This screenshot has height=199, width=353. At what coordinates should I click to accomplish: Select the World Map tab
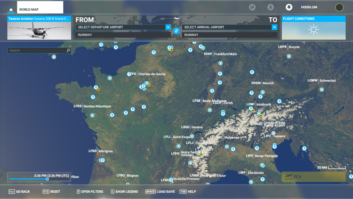40,7
